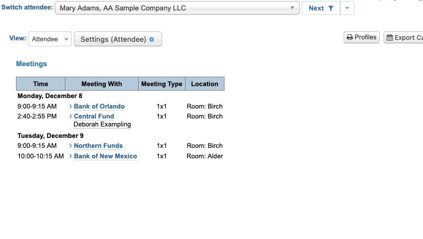Open the Bank of Orlando meeting link
The height and width of the screenshot is (239, 423).
(99, 107)
